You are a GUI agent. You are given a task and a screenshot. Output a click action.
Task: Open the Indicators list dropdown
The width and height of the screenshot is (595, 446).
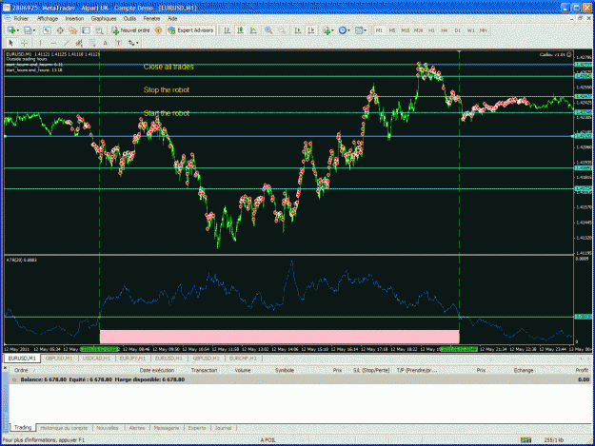point(327,30)
